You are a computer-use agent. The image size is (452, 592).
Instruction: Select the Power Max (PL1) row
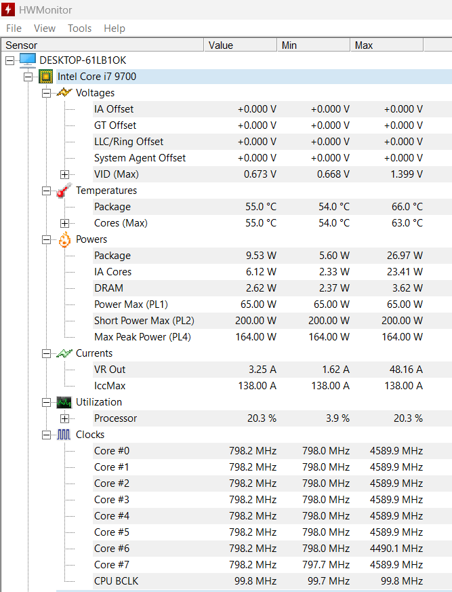click(273, 304)
